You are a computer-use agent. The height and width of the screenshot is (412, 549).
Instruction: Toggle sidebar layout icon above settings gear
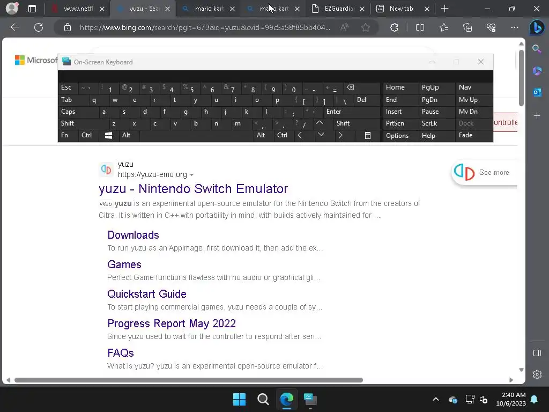[x=537, y=353]
